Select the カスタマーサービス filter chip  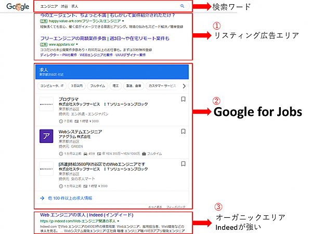tap(162, 86)
